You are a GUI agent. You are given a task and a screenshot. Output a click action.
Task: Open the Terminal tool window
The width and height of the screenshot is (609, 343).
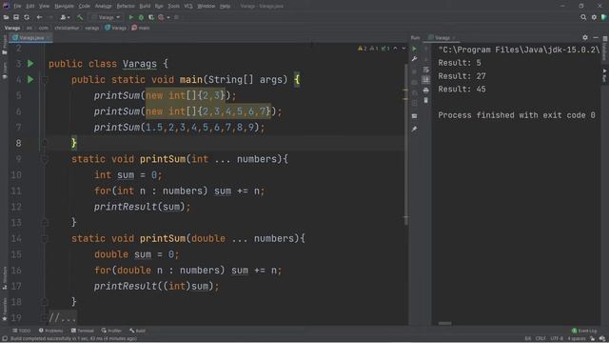83,331
